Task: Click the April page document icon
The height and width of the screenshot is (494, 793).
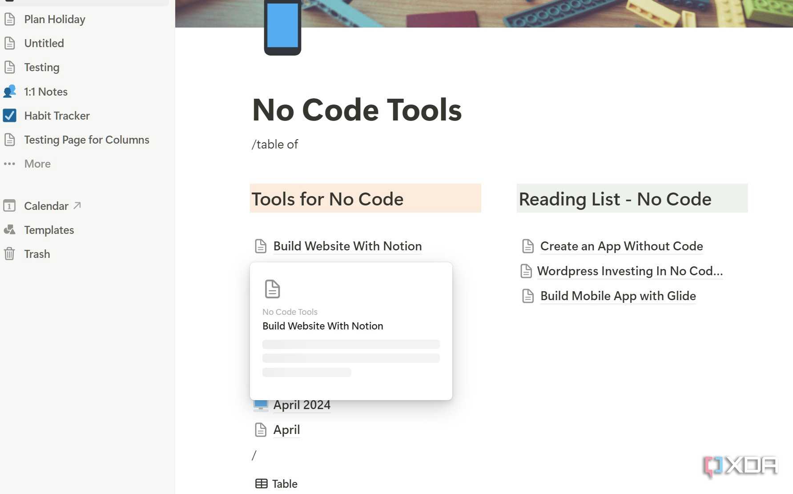Action: 261,430
